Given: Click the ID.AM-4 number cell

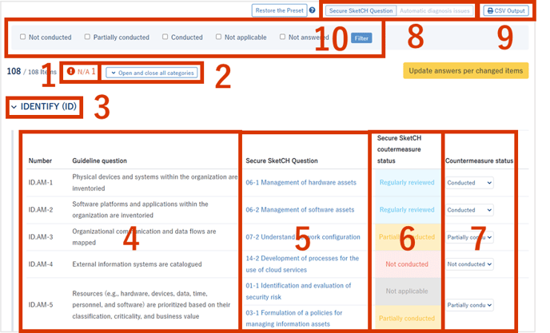Looking at the screenshot, I should (40, 264).
